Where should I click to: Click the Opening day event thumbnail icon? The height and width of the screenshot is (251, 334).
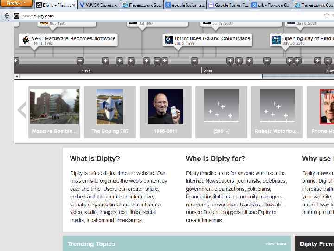coord(276,40)
